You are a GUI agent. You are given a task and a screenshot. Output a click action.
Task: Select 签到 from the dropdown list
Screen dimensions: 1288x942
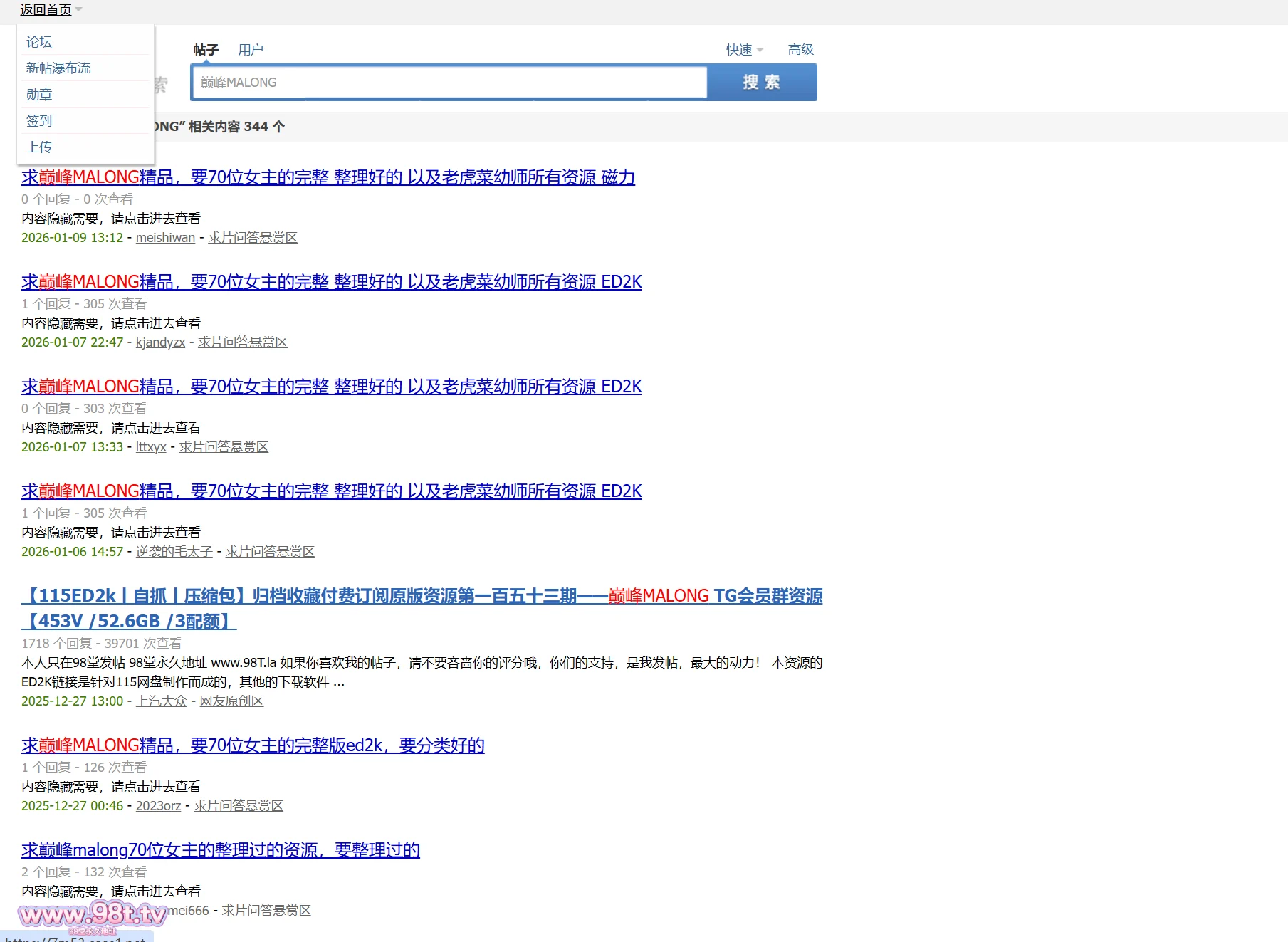tap(39, 121)
